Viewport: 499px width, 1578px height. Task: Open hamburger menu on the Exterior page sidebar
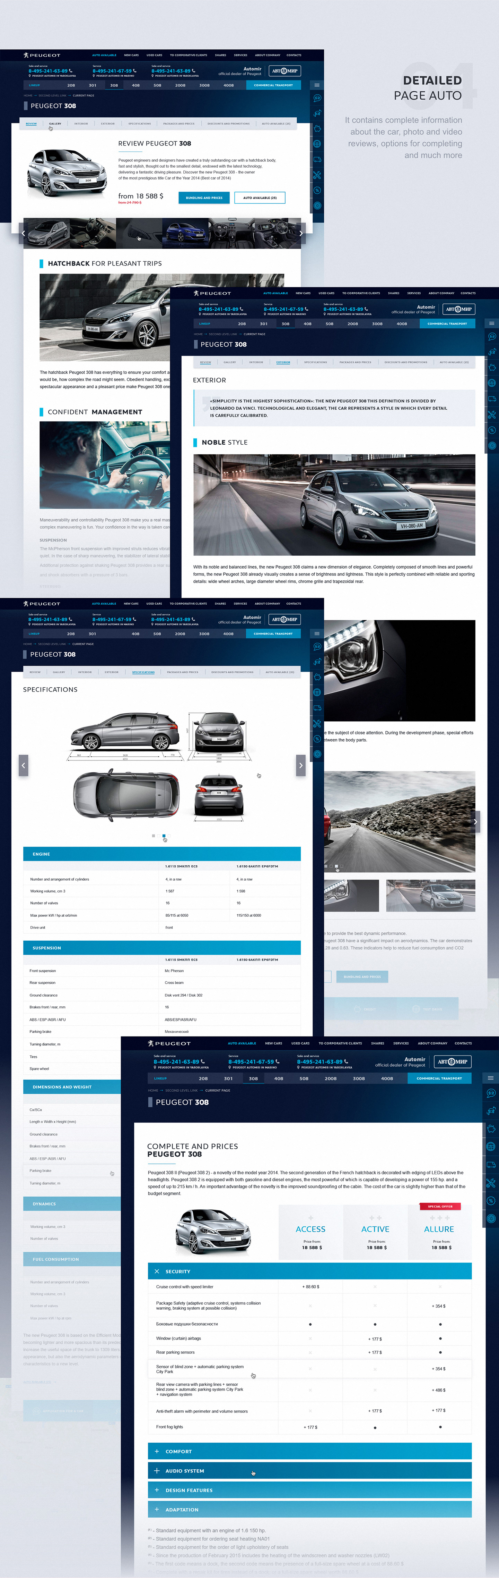(x=492, y=324)
